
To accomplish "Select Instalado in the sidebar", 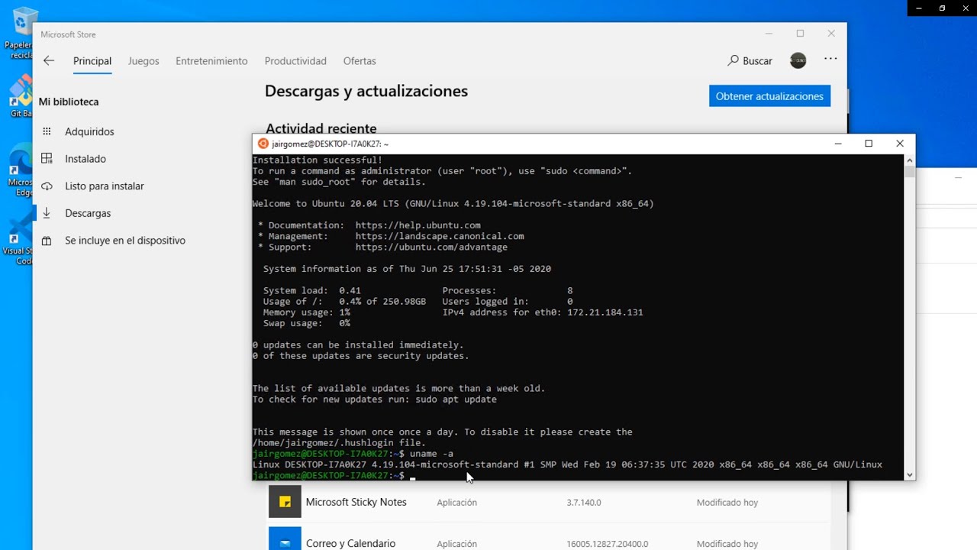I will [85, 159].
